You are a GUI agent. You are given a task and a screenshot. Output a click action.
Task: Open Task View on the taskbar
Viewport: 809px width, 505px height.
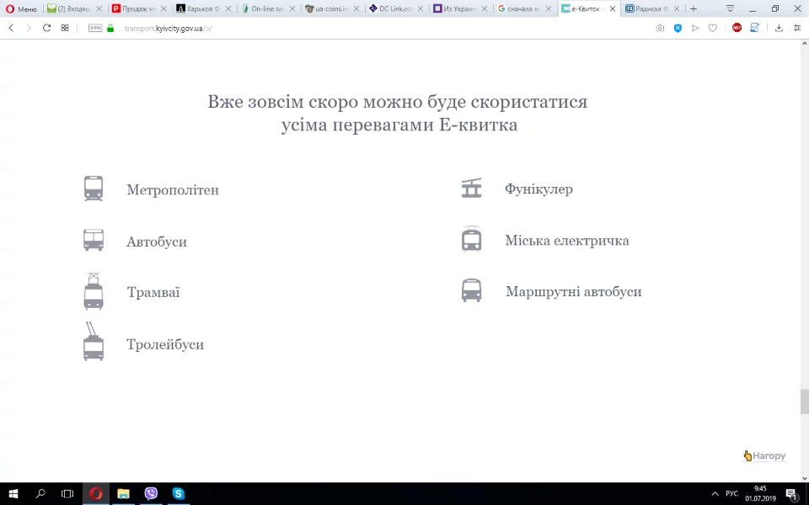67,494
